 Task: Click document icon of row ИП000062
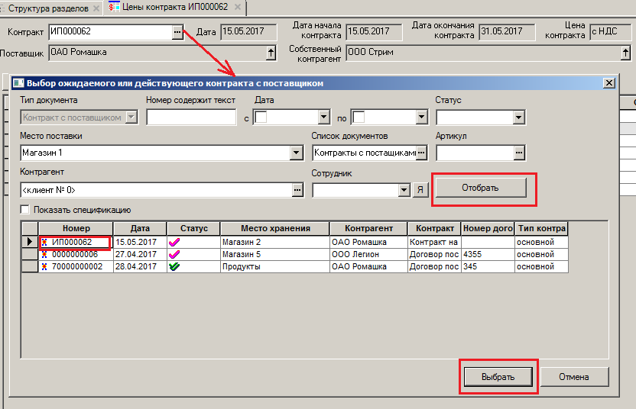(44, 242)
